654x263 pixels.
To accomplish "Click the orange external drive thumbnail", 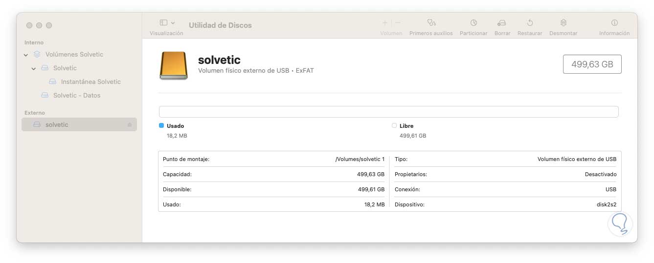I will (x=174, y=65).
